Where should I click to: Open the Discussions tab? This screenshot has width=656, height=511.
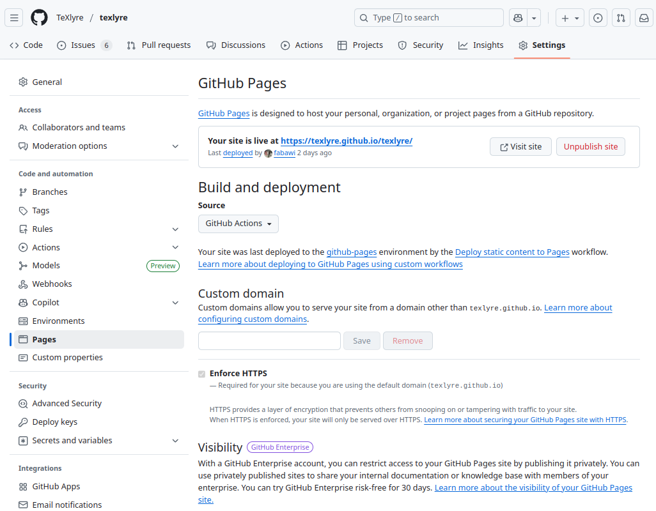click(x=236, y=45)
